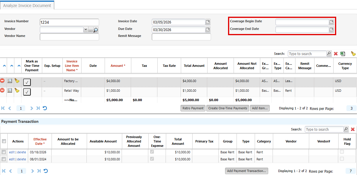Screen dimensions: 357x175
Task: Toggle One-Time Expense for 08/01/2024 row
Action: (x=152, y=159)
